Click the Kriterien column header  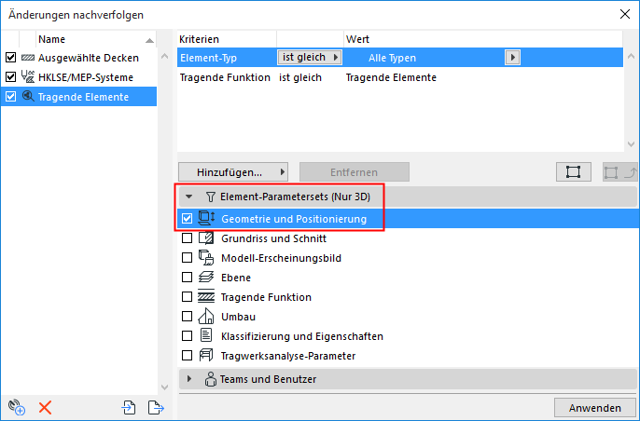[227, 39]
